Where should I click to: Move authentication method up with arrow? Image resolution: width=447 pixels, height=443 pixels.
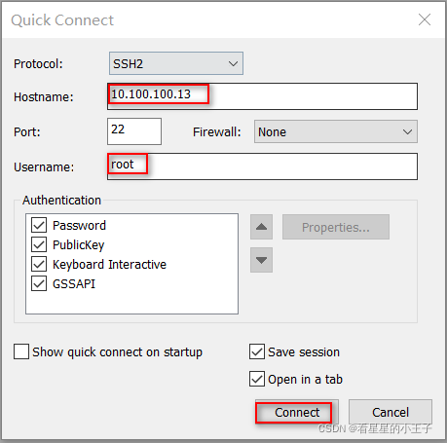pyautogui.click(x=261, y=227)
